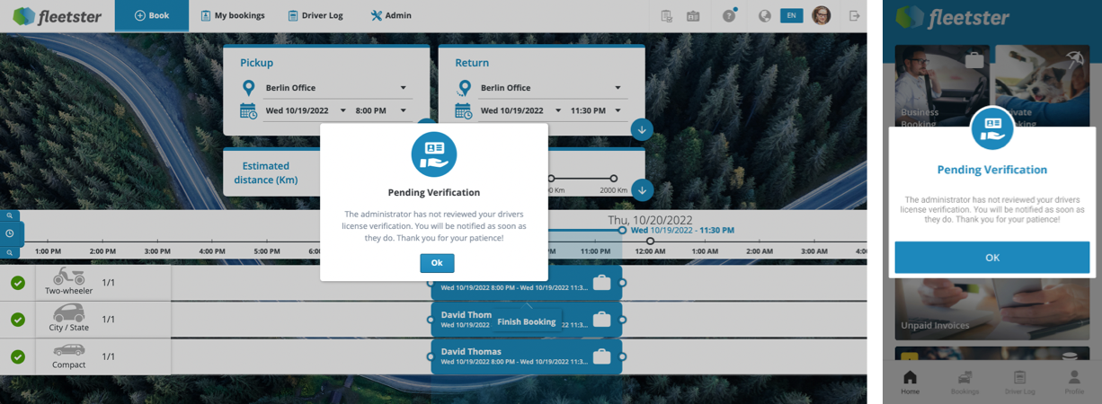Viewport: 1102px width, 404px height.
Task: Click the fleetster logo in mobile app
Action: tap(953, 18)
